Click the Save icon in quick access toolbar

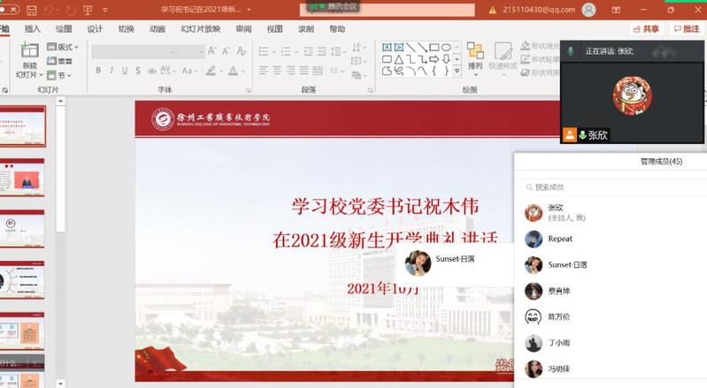(x=32, y=10)
